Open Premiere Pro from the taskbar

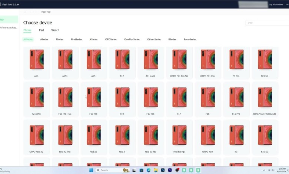(x=170, y=170)
